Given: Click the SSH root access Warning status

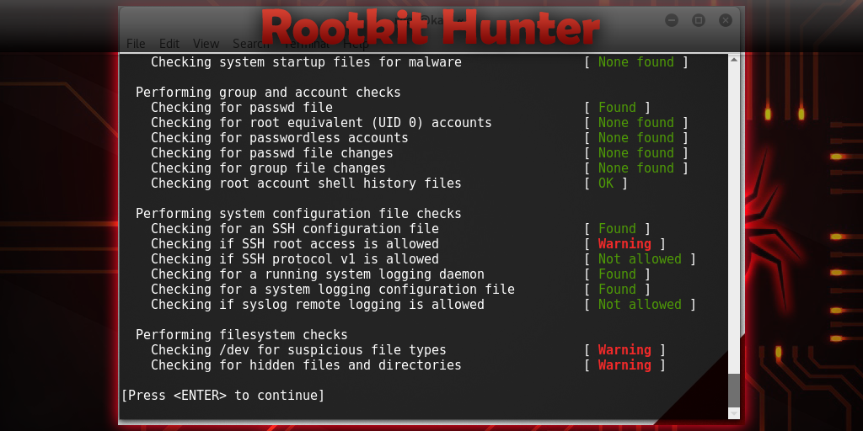Looking at the screenshot, I should point(624,243).
